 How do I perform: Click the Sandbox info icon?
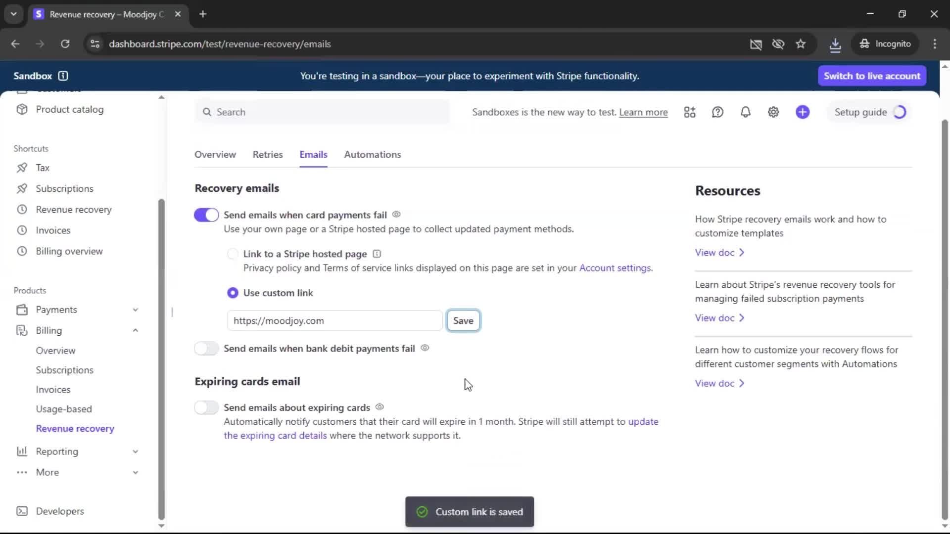click(63, 76)
